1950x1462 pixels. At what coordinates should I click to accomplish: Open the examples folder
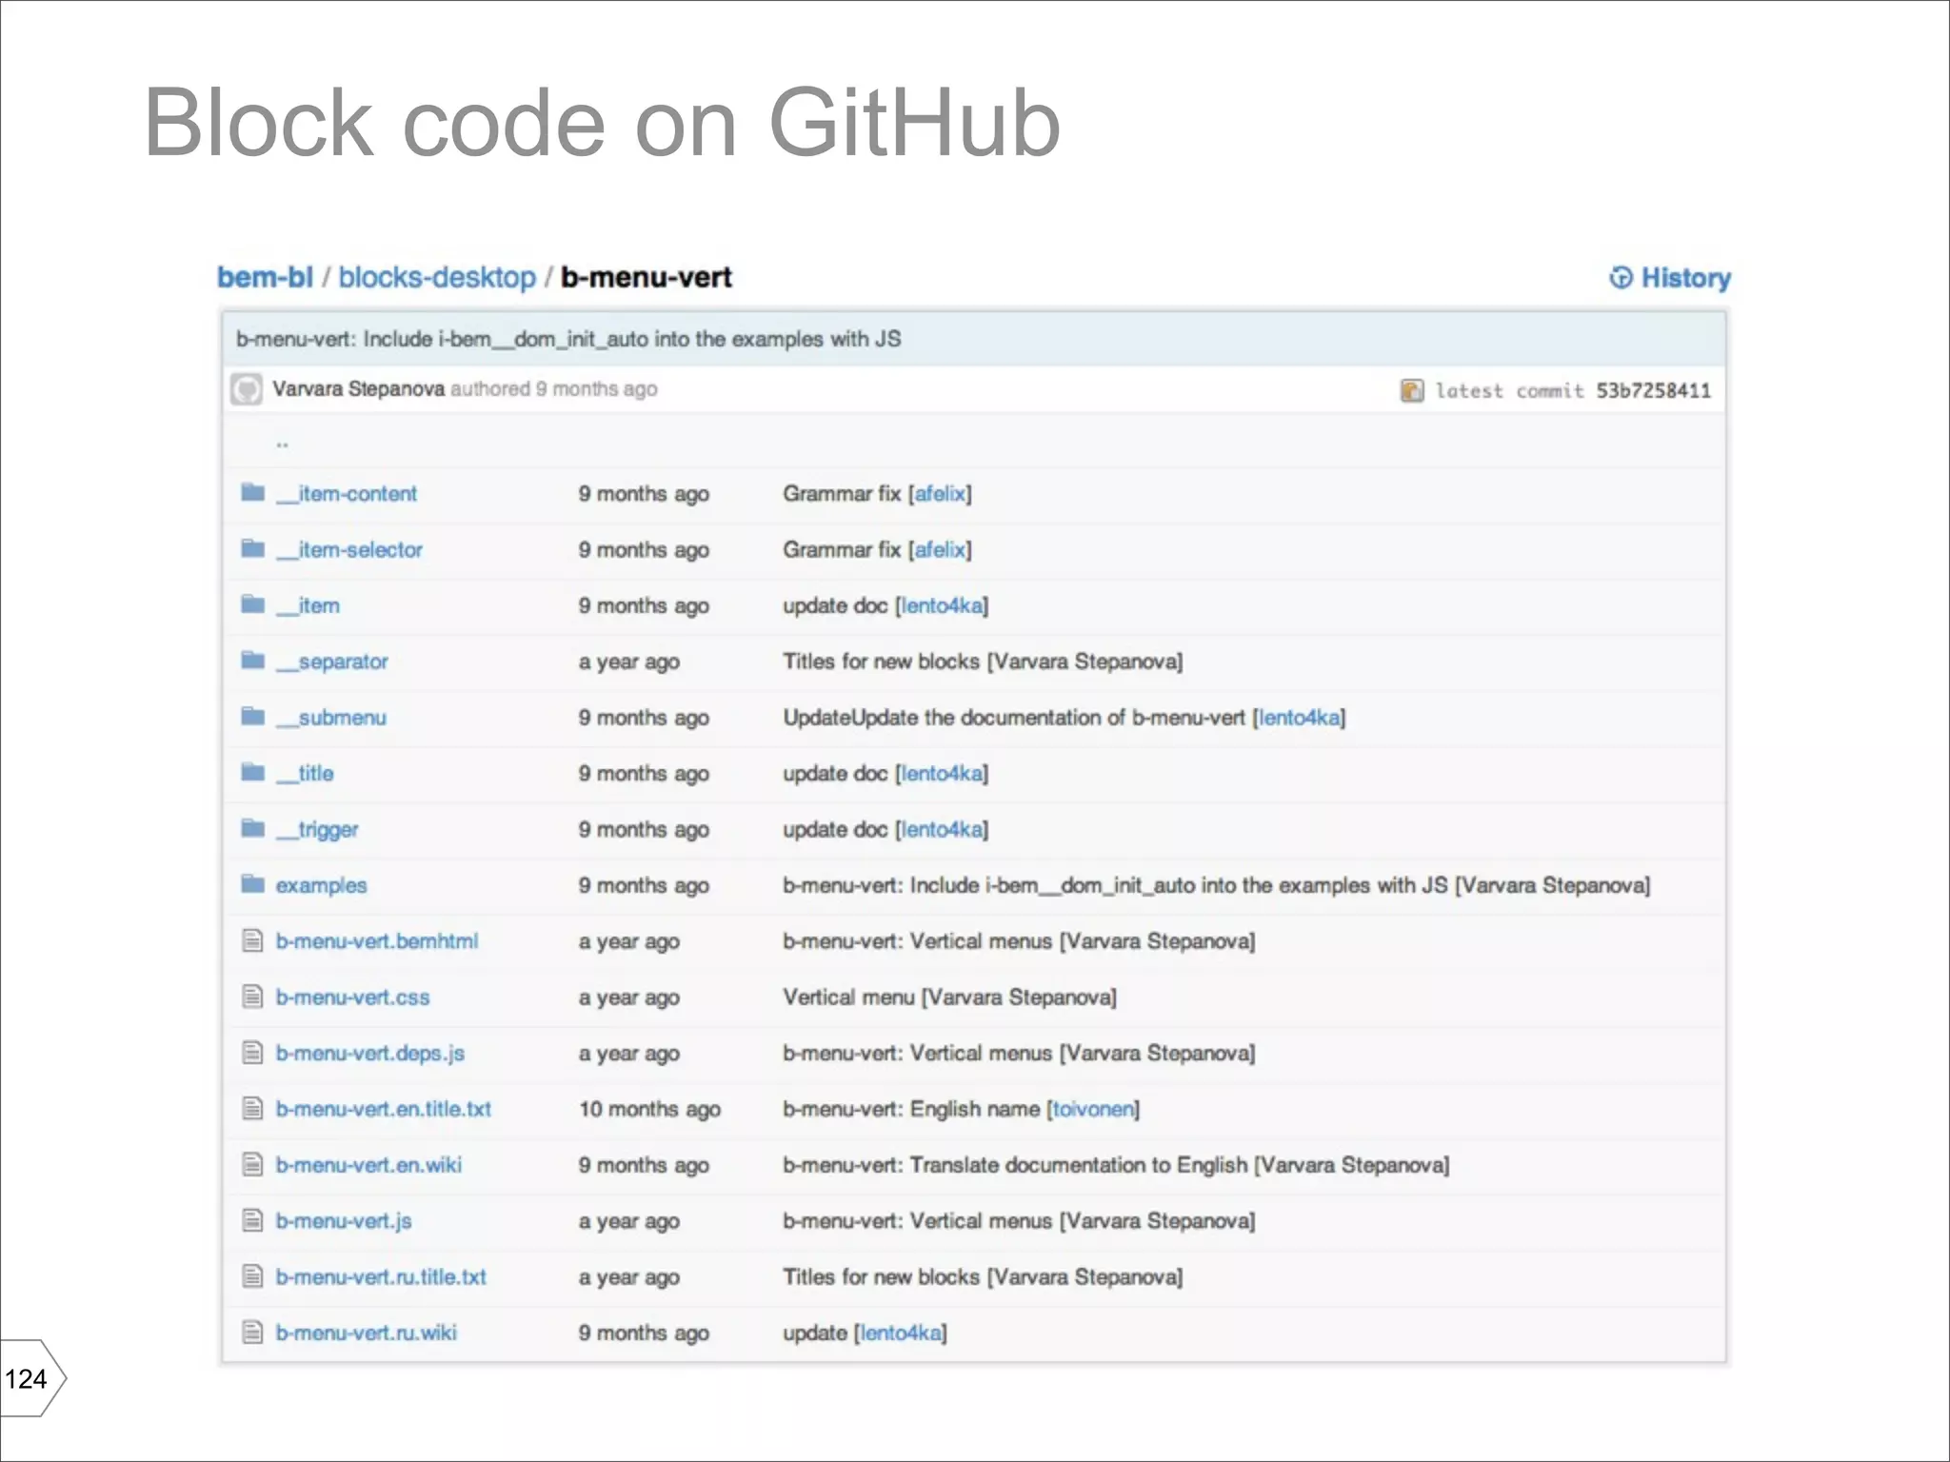(x=321, y=886)
